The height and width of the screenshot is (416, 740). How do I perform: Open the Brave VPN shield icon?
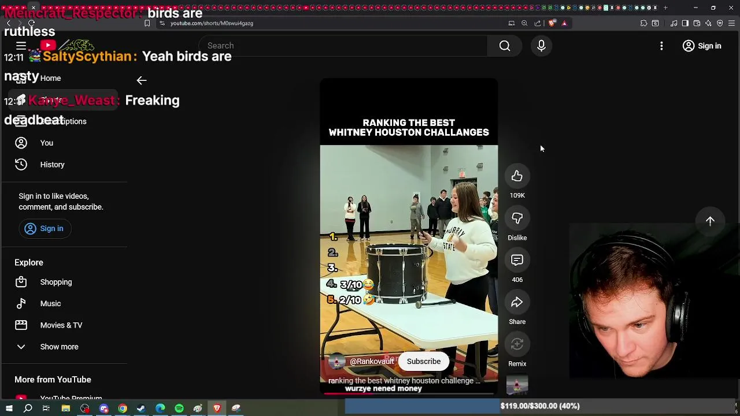[720, 23]
